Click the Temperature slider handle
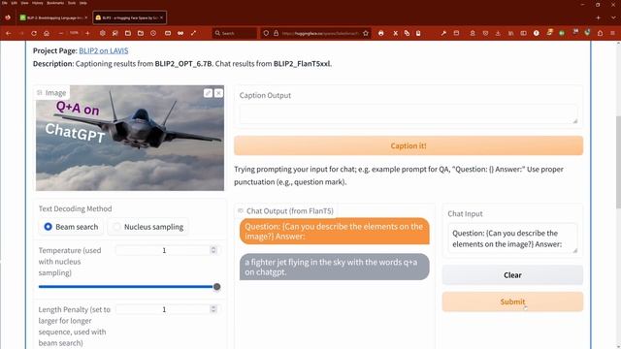 coord(216,287)
